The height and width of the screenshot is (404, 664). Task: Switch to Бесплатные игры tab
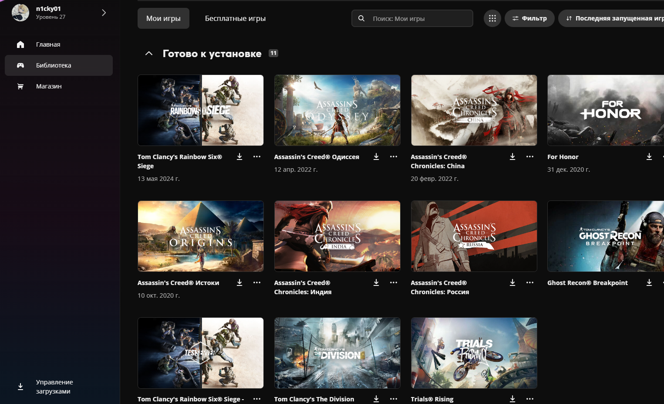(235, 18)
